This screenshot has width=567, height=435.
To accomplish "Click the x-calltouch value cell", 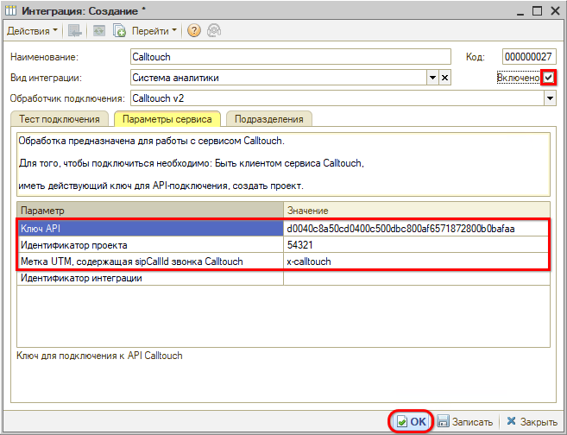I will [417, 262].
